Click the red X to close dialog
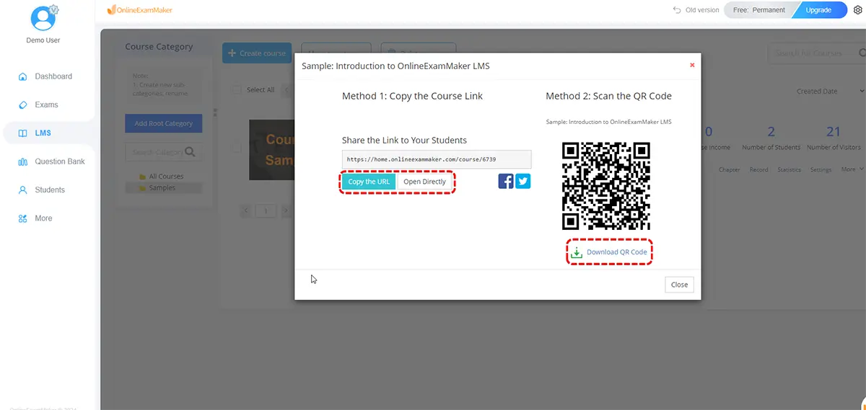 coord(691,66)
